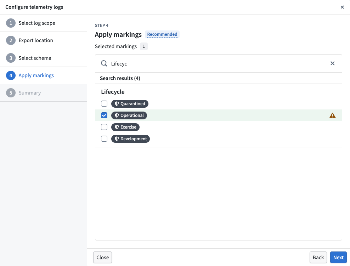Click the Quarantined marking tag

130,104
